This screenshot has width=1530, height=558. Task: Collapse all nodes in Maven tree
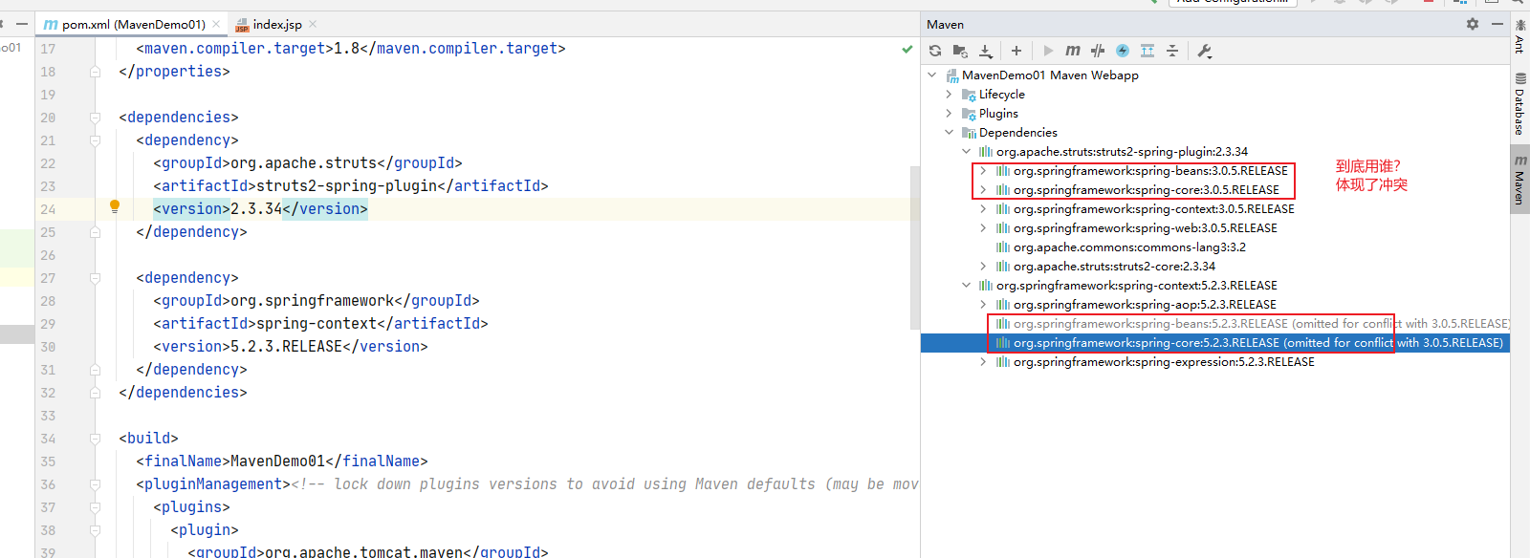tap(1172, 51)
